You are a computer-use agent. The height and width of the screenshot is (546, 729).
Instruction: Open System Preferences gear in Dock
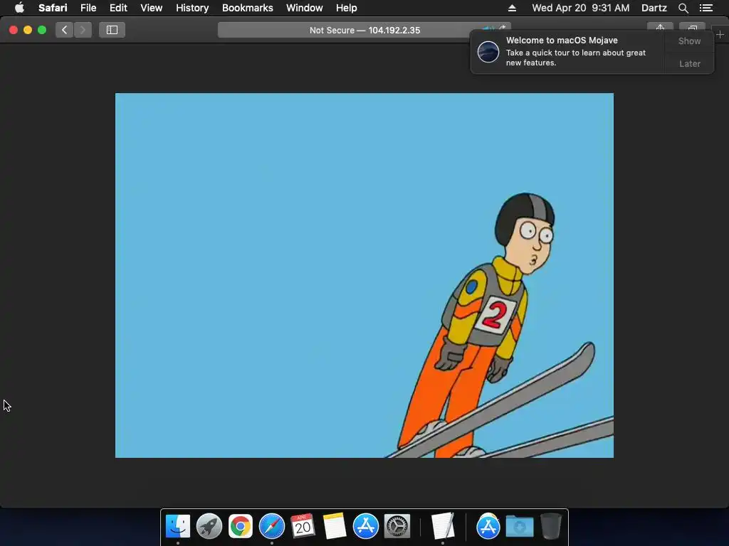click(x=397, y=527)
